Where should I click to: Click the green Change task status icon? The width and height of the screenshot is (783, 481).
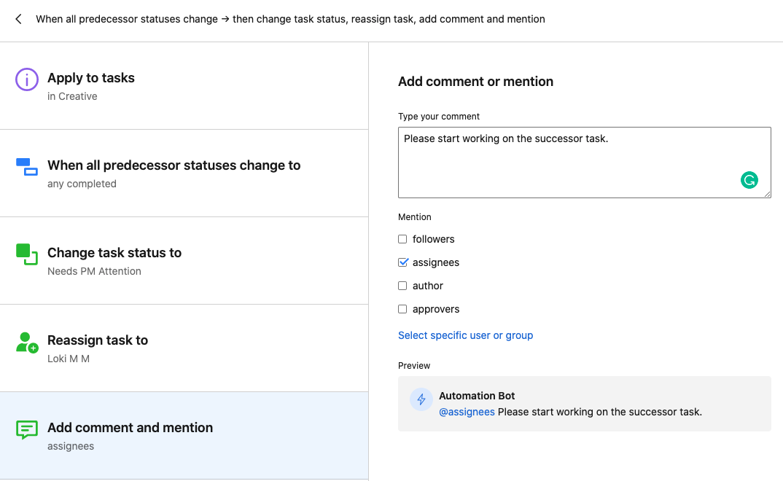(x=27, y=254)
